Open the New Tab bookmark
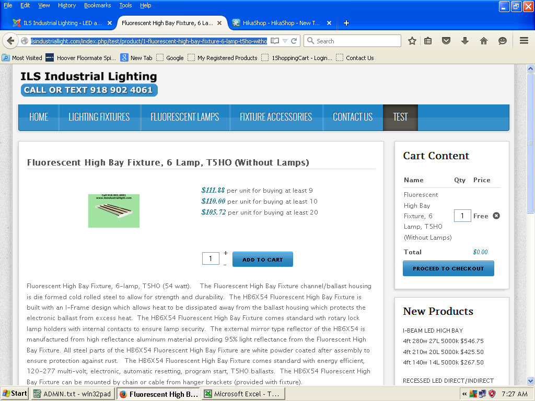The image size is (535, 401). click(136, 58)
